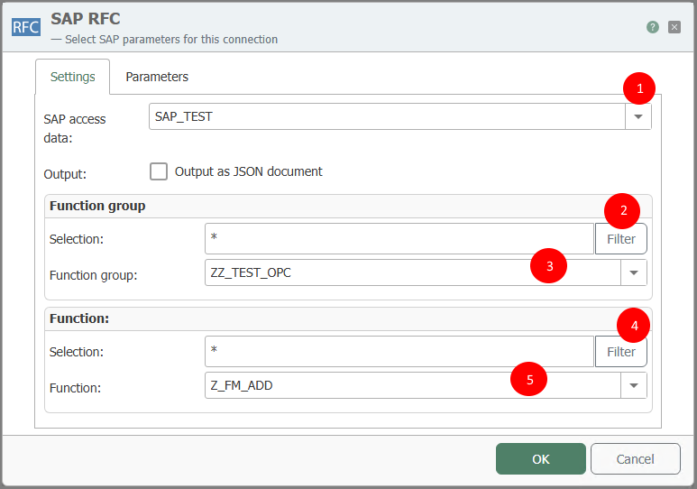Click the RFC logo icon
697x489 pixels.
coord(26,27)
